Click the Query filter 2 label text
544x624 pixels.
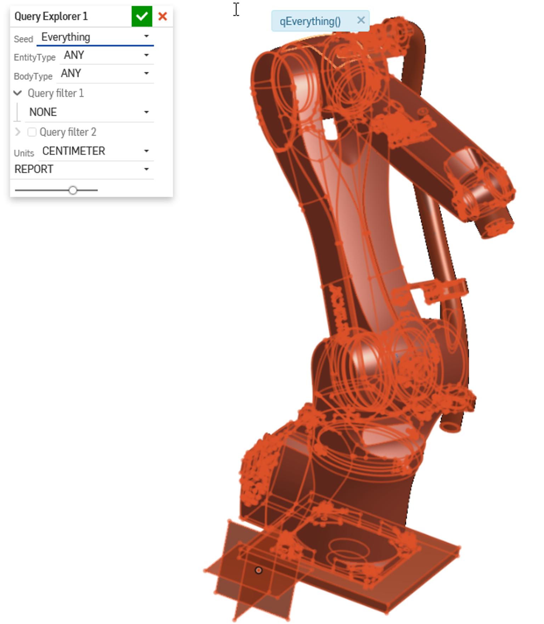click(68, 132)
